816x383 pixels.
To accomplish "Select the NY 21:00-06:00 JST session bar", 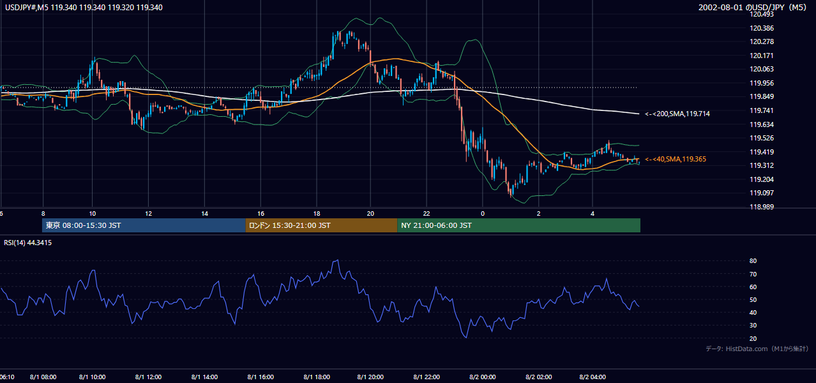I will tap(518, 225).
